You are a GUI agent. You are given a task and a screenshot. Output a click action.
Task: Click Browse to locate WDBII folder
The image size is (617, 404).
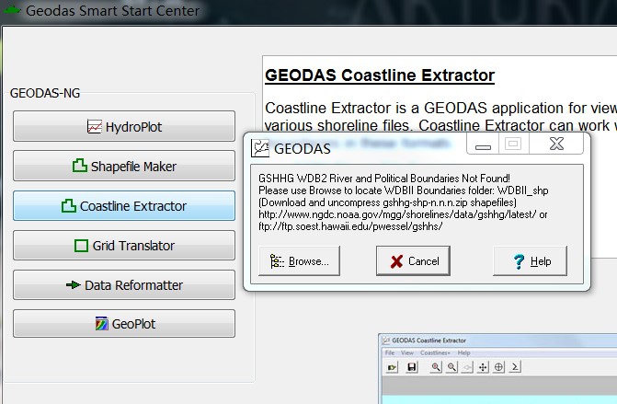tap(299, 261)
